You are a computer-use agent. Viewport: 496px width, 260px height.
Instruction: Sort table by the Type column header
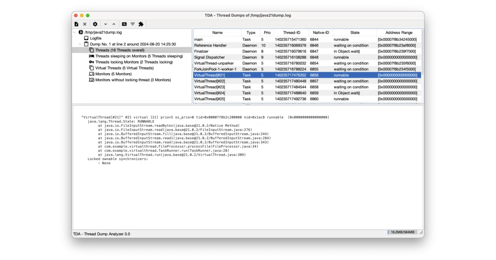tap(251, 33)
